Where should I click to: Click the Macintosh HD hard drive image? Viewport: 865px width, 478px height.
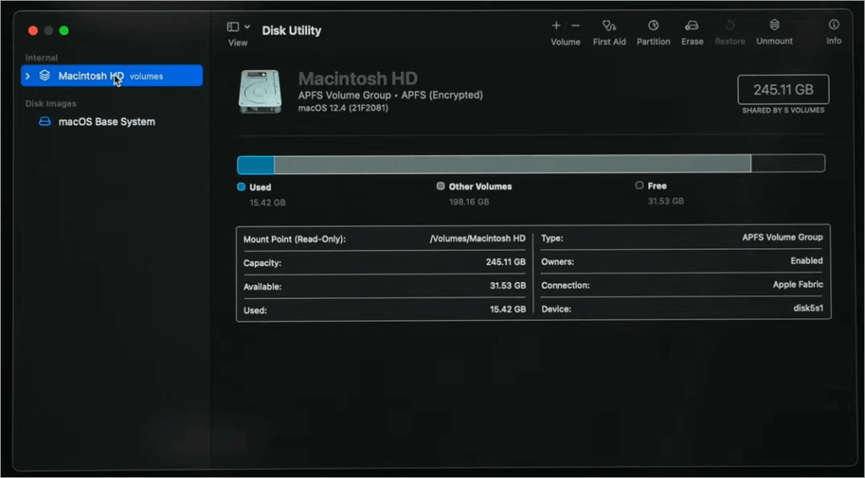(260, 91)
